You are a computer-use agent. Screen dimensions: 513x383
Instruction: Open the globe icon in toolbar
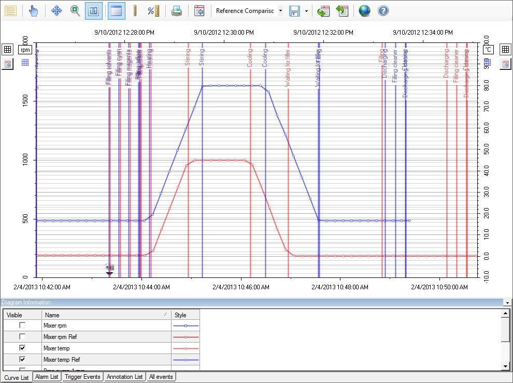pos(364,11)
